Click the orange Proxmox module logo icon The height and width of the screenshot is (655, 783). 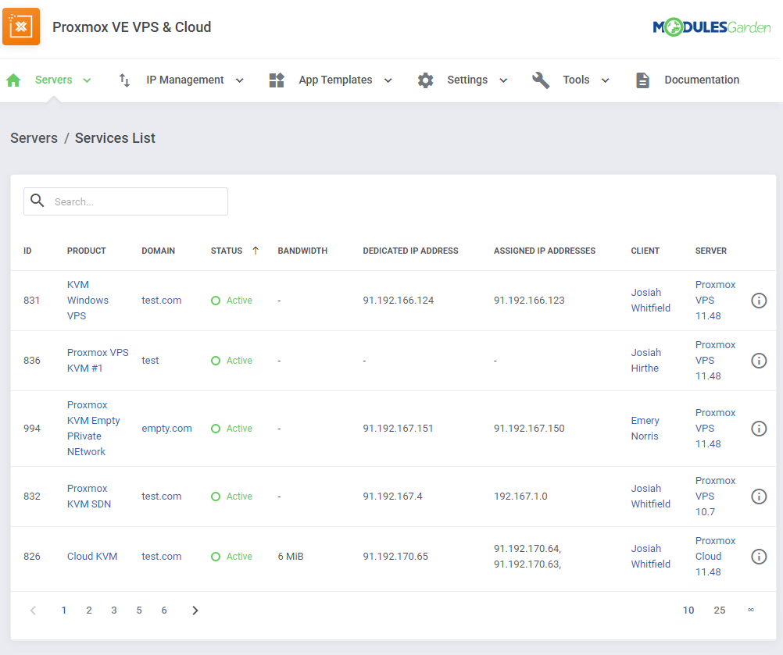[21, 27]
